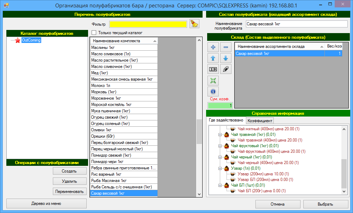Viewport: 353px width, 213px height.
Task: Click the blue down arrow icon
Action: click(x=225, y=58)
